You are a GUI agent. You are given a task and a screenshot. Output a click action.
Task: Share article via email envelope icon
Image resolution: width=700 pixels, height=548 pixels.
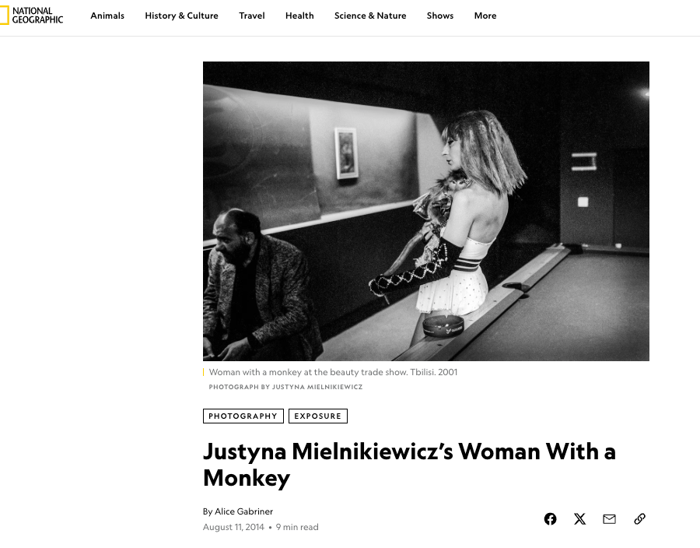coord(609,518)
